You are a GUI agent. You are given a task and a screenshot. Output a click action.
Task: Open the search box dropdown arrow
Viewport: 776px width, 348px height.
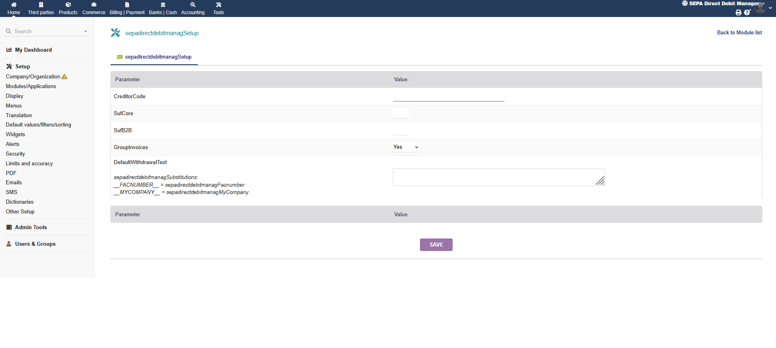pos(86,32)
